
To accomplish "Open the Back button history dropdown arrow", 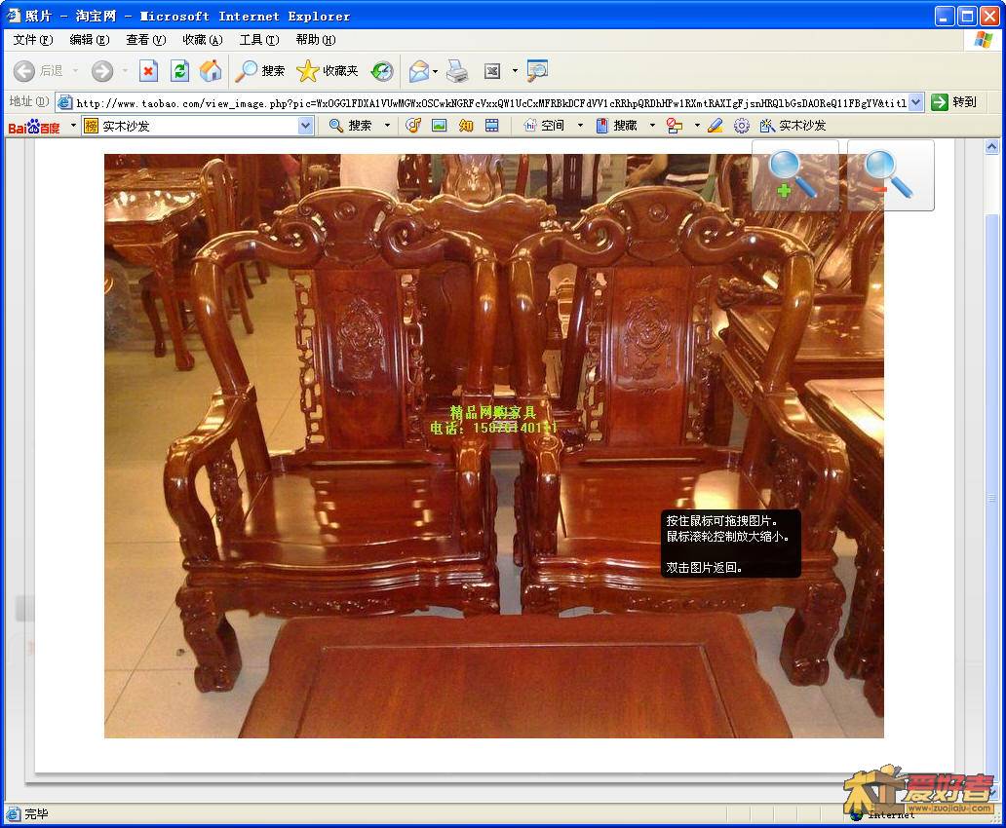I will 76,71.
